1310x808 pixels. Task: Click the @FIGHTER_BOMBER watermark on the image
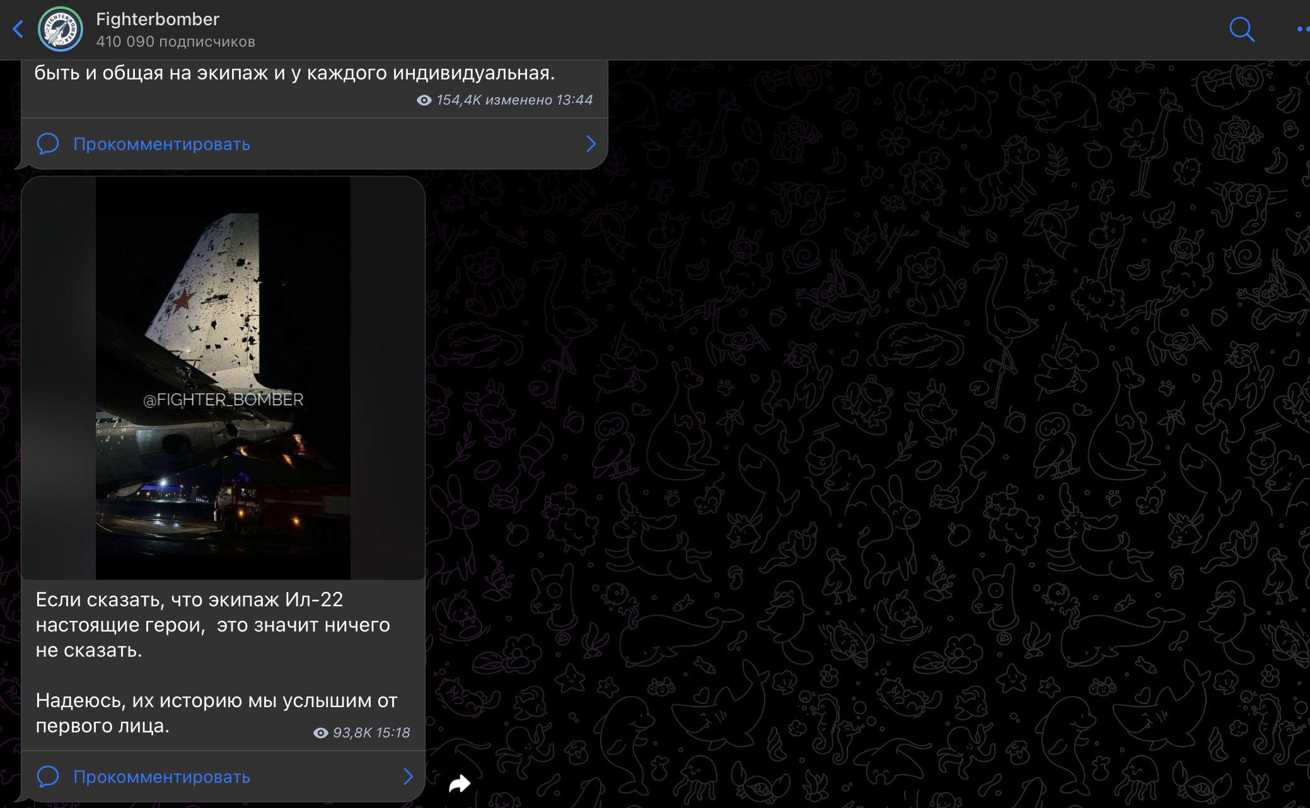[x=223, y=400]
